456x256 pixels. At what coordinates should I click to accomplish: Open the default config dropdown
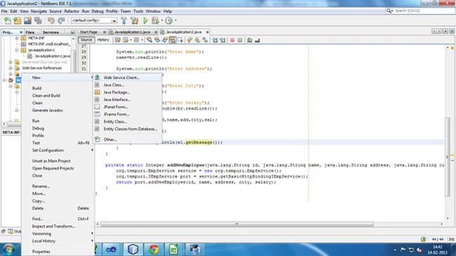pyautogui.click(x=114, y=20)
